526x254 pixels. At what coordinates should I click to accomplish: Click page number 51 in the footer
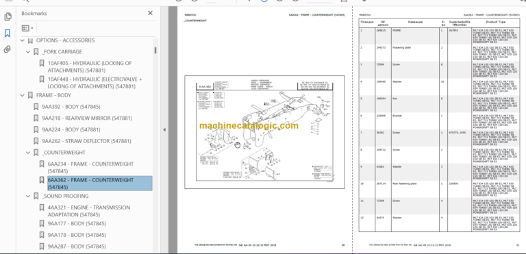518,245
